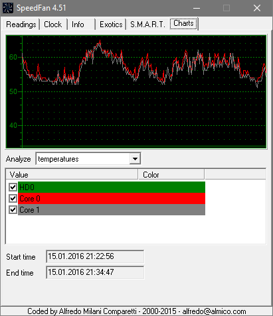Click the 60 axis label on chart

tap(13, 57)
